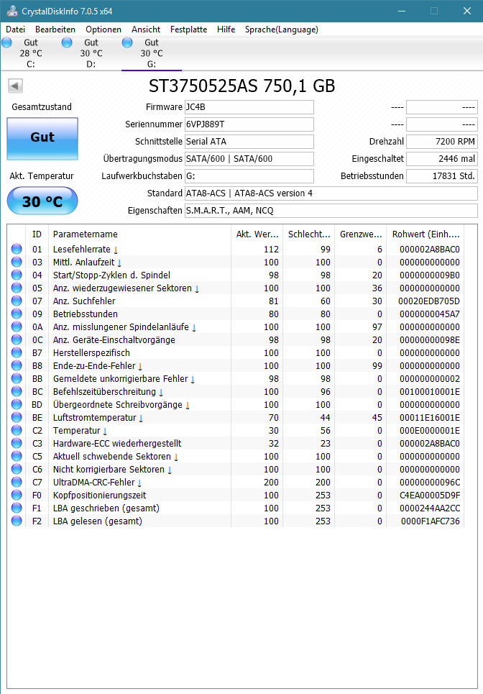The width and height of the screenshot is (483, 694).
Task: Click the Akt. Wer... column header
Action: (257, 234)
